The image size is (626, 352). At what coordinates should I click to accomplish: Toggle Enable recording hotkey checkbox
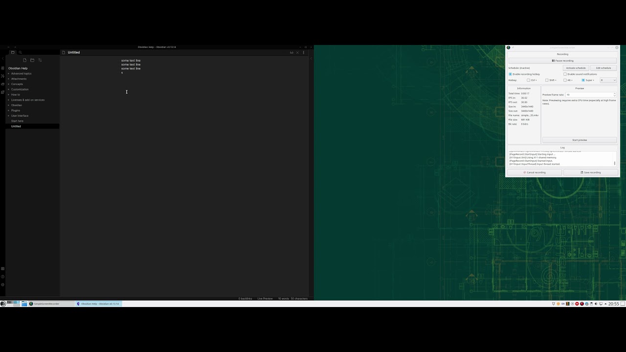[x=524, y=74]
